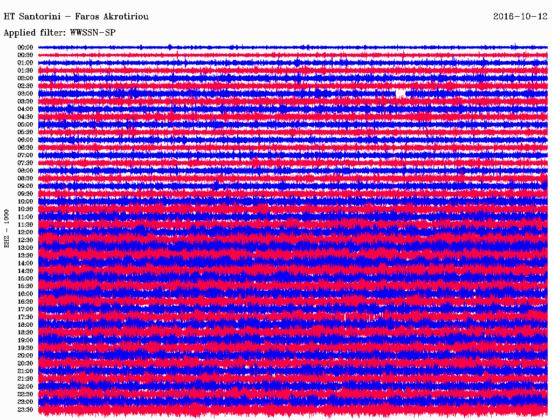The height and width of the screenshot is (420, 552).
Task: Select the 12:30 time label
Action: (25, 240)
